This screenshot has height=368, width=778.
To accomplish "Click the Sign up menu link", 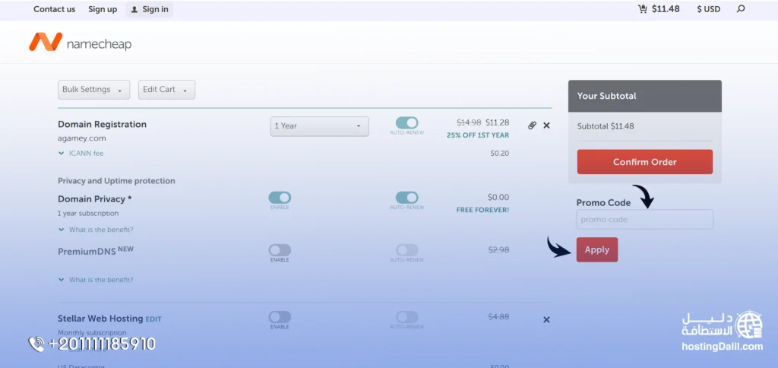I will coord(103,9).
